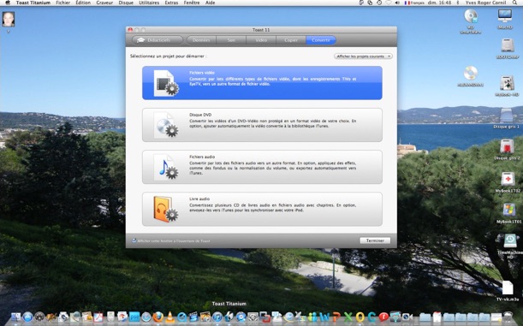Click the user portrait photo on desktop
Screen dimensions: 523x326
click(9, 20)
